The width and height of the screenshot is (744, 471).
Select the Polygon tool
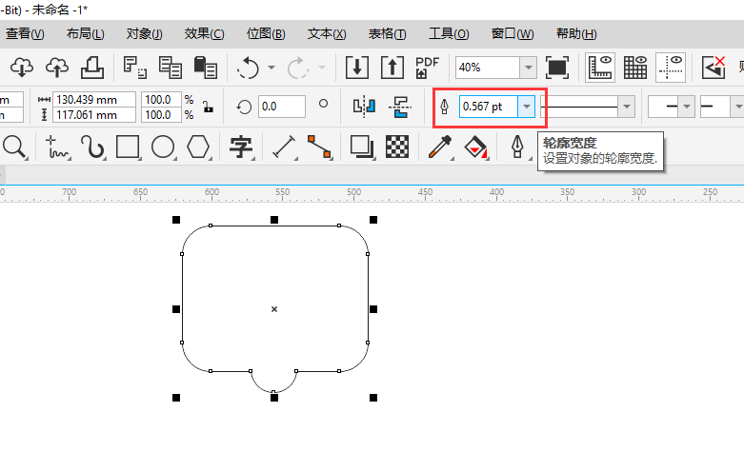(x=198, y=147)
